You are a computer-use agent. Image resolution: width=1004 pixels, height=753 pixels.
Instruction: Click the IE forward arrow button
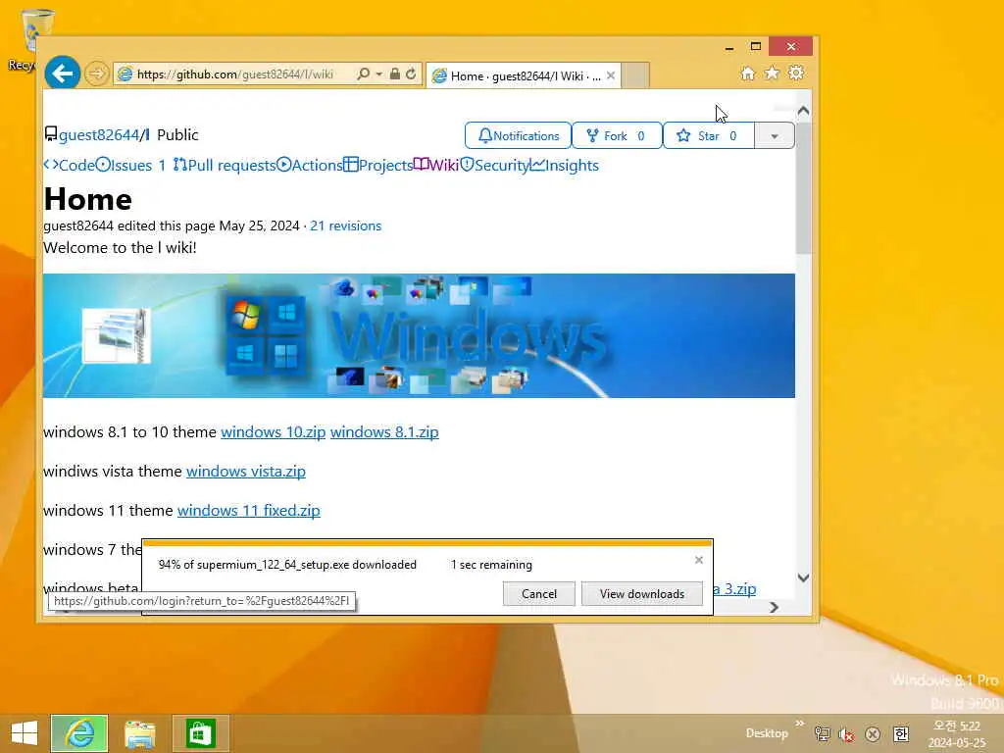97,74
